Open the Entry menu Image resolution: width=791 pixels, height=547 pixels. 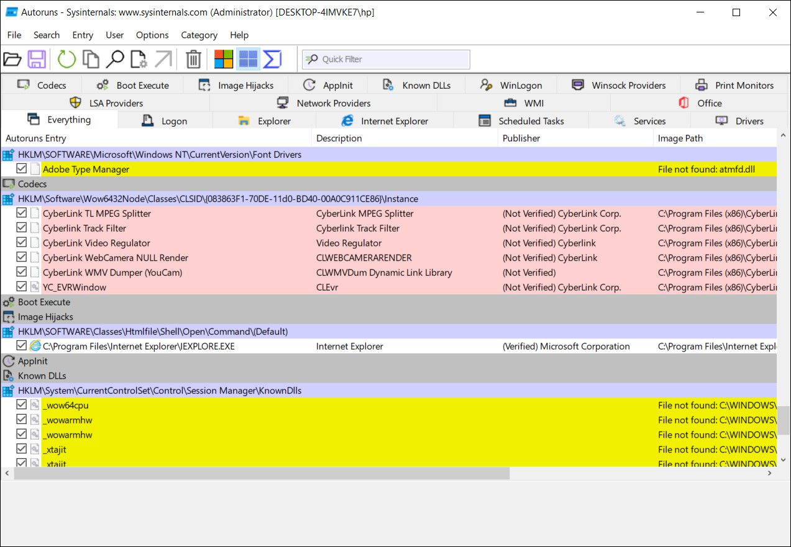[x=82, y=35]
